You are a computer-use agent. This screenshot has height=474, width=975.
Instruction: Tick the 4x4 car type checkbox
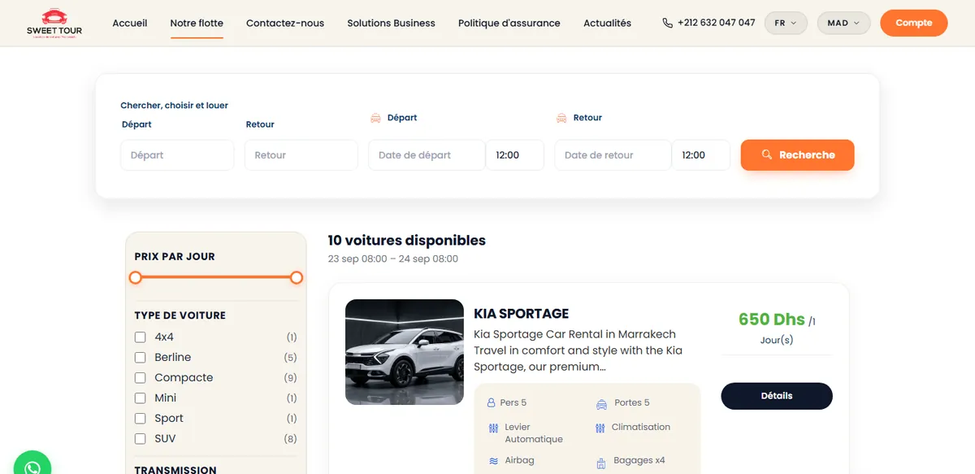coord(140,337)
